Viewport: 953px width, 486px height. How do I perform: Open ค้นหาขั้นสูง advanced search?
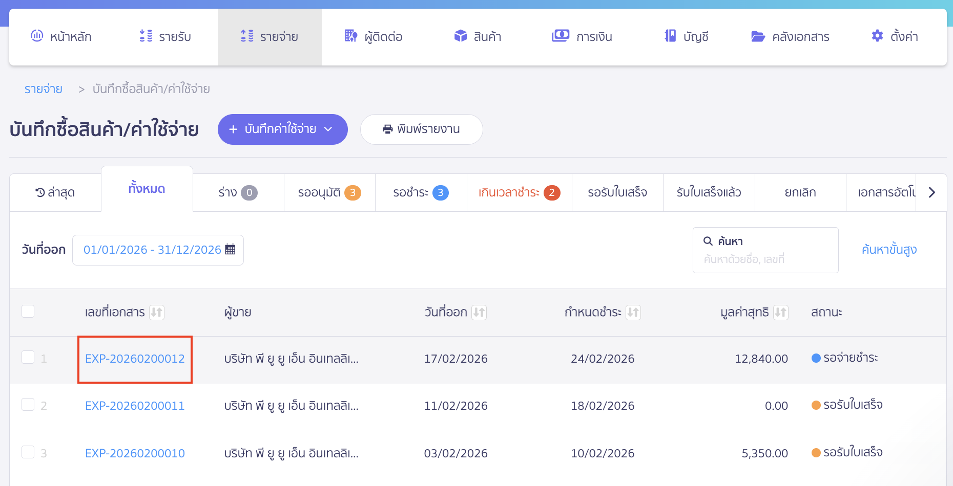889,250
